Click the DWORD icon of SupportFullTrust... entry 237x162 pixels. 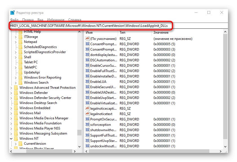coord(87,135)
